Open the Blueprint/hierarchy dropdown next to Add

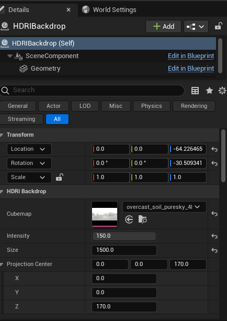[196, 26]
